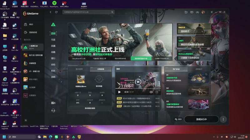Click the Windows Start button
This screenshot has width=250, height=140.
tap(4, 137)
